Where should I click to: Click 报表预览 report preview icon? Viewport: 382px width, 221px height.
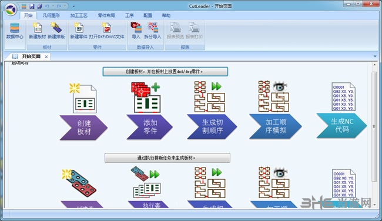tap(175, 31)
